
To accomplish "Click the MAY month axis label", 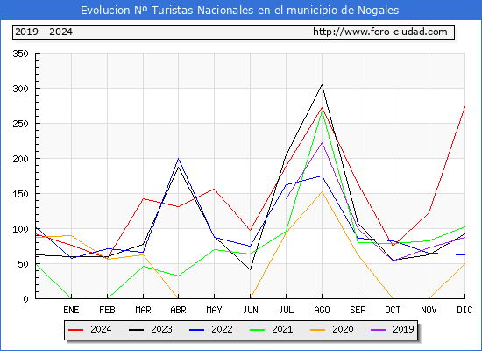I will pyautogui.click(x=214, y=310).
